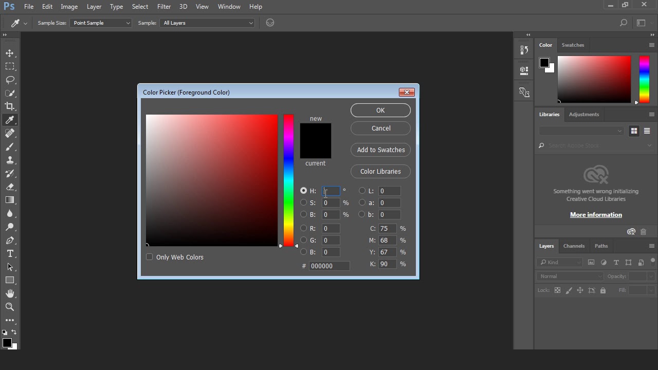Open the eyedropper tool preset picker arrow
The image size is (658, 370).
[x=25, y=23]
